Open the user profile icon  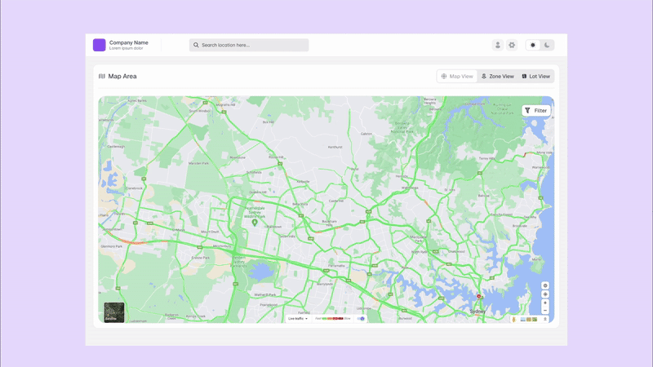point(498,45)
